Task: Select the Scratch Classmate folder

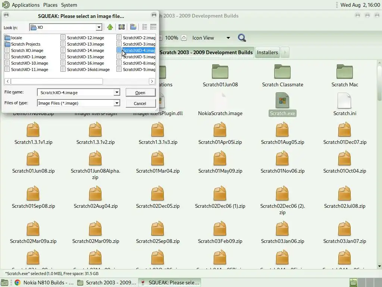Action: pyautogui.click(x=283, y=75)
